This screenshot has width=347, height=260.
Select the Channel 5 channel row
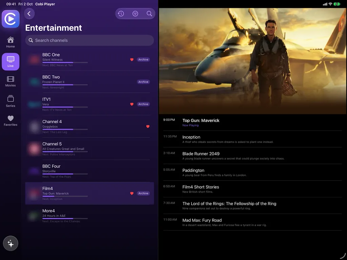[89, 149]
